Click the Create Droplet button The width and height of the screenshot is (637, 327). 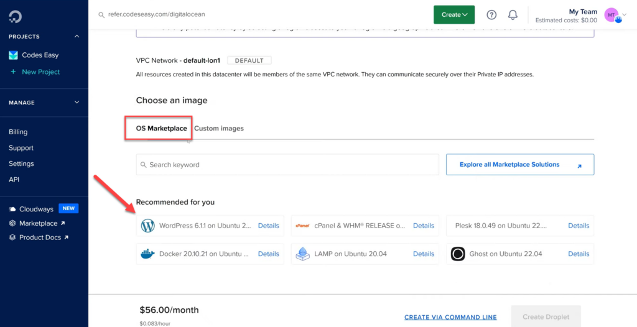pyautogui.click(x=546, y=317)
